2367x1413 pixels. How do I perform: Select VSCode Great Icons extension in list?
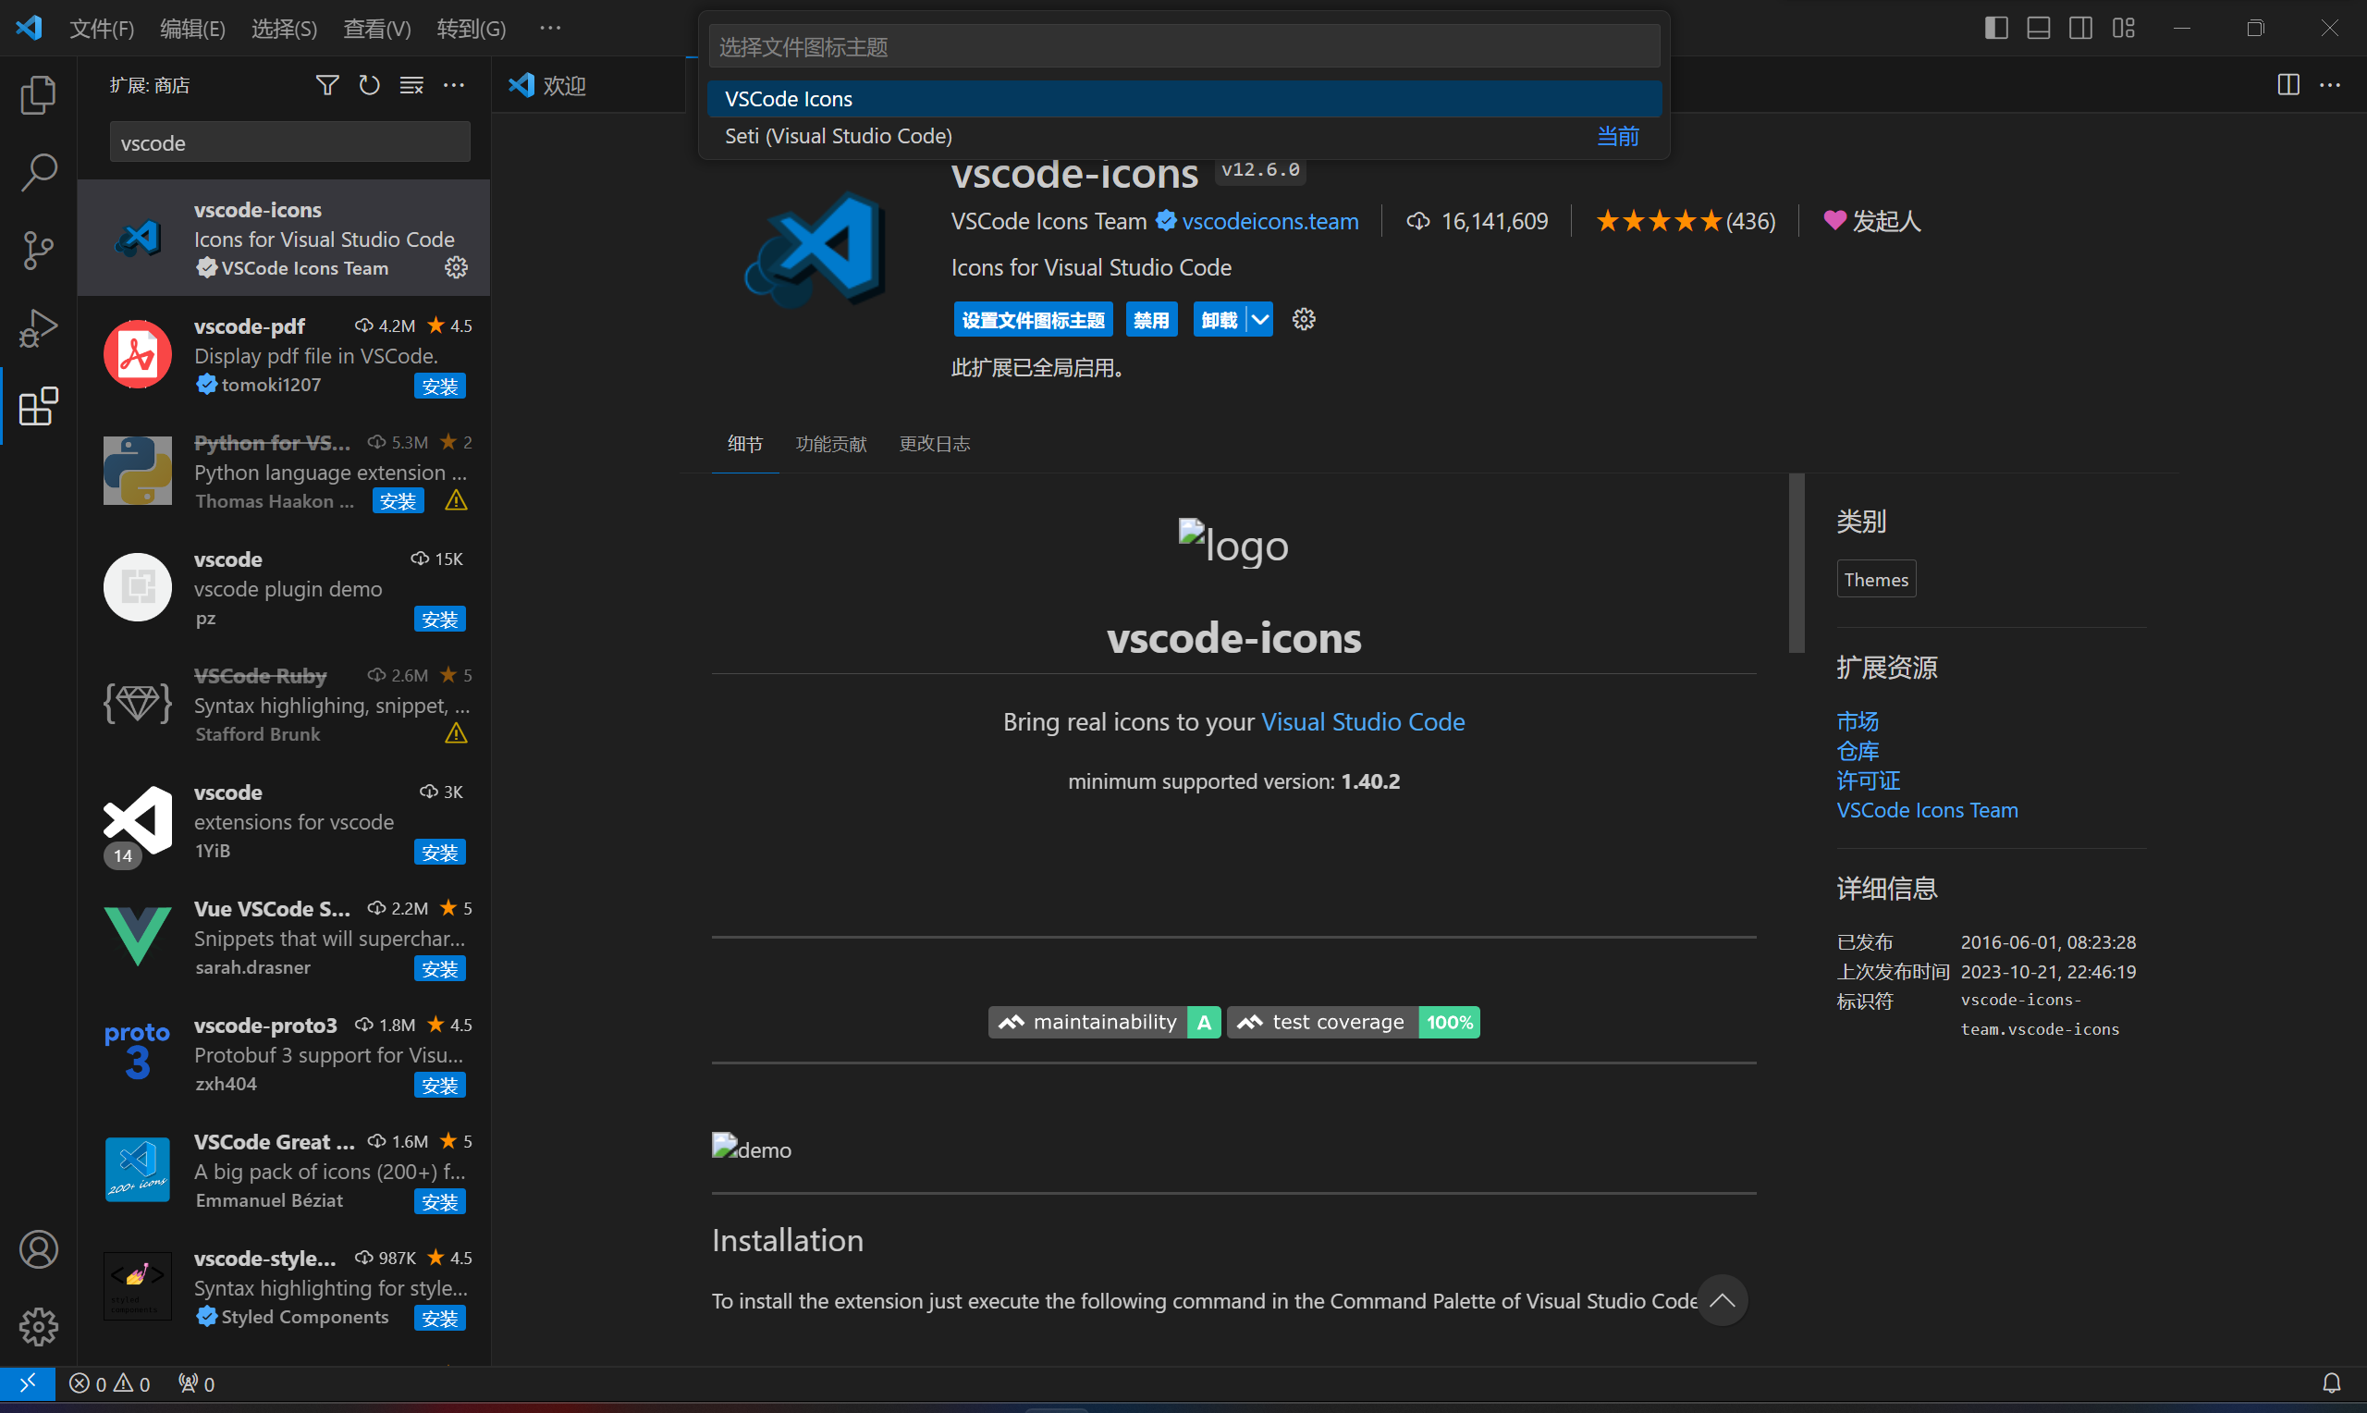tap(284, 1170)
